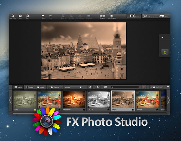The height and width of the screenshot is (141, 181).
Task: Click the Load Photo gear icon
Action: pyautogui.click(x=13, y=16)
